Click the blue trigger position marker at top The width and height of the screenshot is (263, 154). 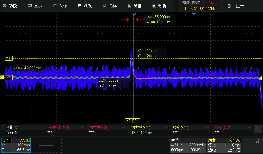tap(193, 14)
